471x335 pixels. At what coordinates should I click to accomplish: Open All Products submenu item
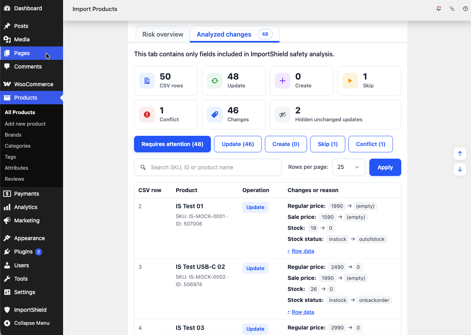[20, 113]
